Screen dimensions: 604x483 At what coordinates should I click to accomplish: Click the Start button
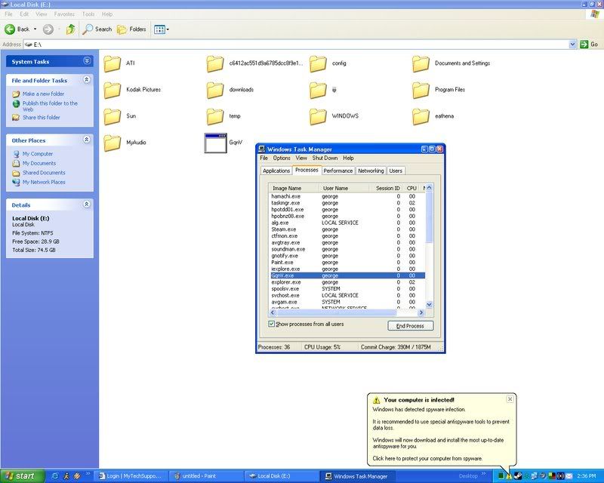22,476
